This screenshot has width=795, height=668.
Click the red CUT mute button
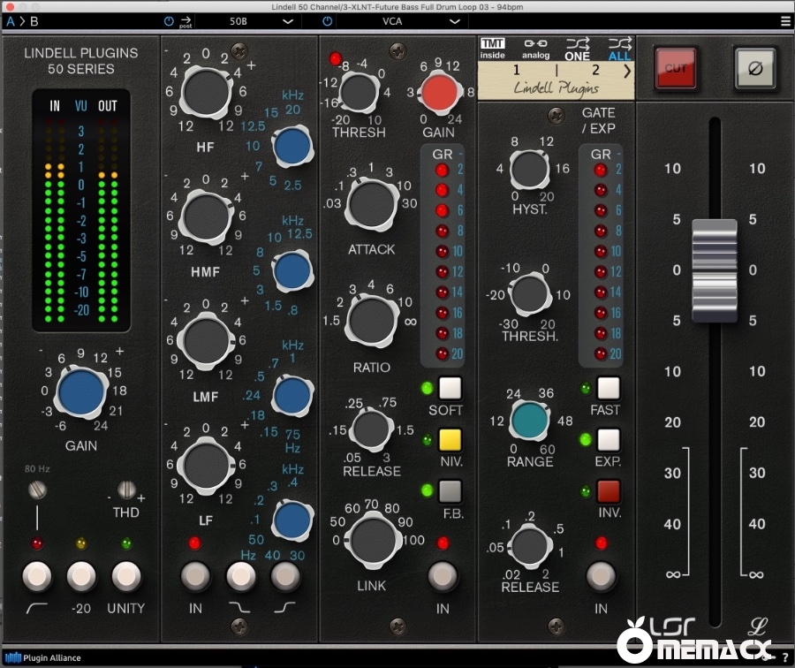pyautogui.click(x=677, y=67)
